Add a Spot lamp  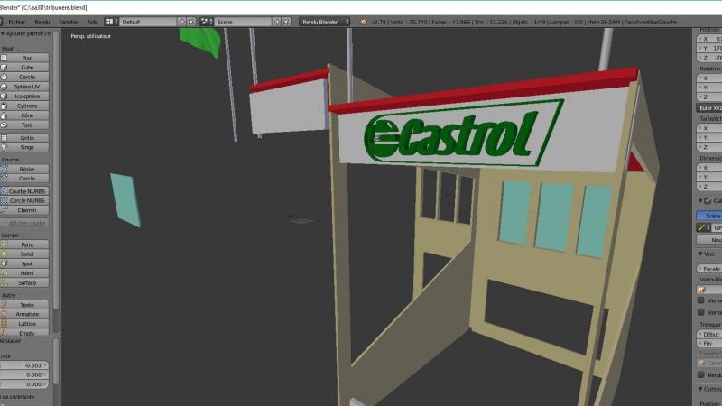pyautogui.click(x=27, y=263)
